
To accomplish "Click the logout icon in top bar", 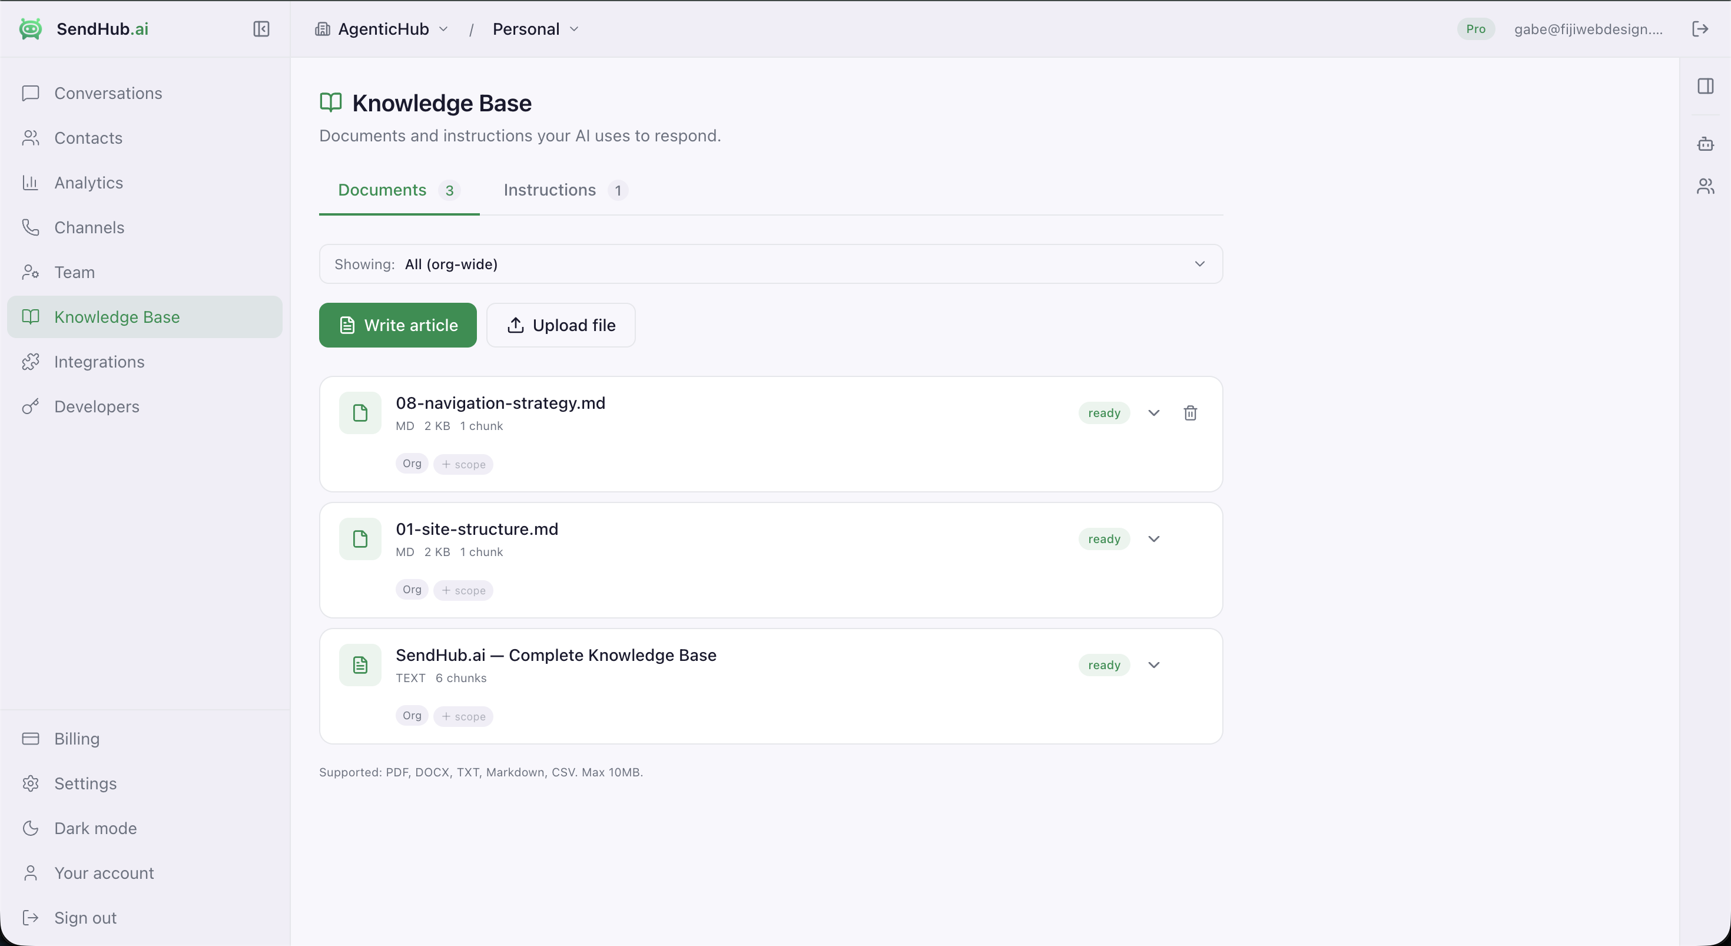I will (1700, 29).
